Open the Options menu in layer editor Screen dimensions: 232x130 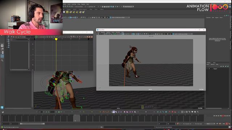[212, 64]
